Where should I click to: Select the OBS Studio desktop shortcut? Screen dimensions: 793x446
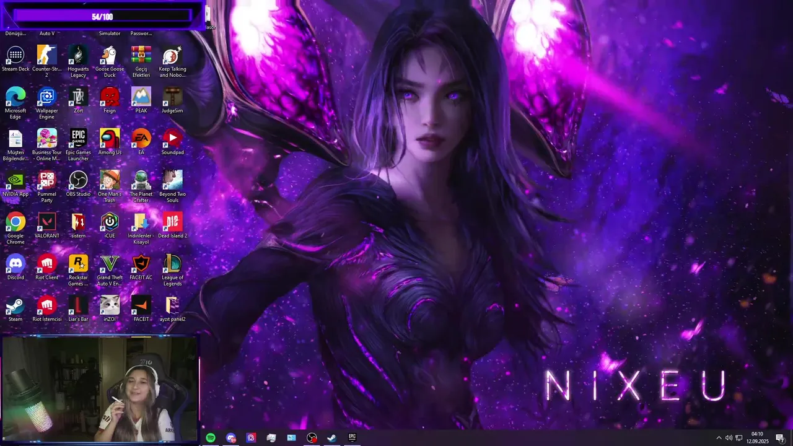point(78,183)
